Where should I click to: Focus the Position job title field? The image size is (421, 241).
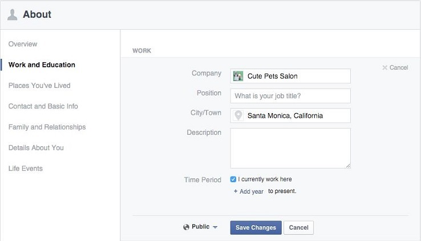(290, 95)
